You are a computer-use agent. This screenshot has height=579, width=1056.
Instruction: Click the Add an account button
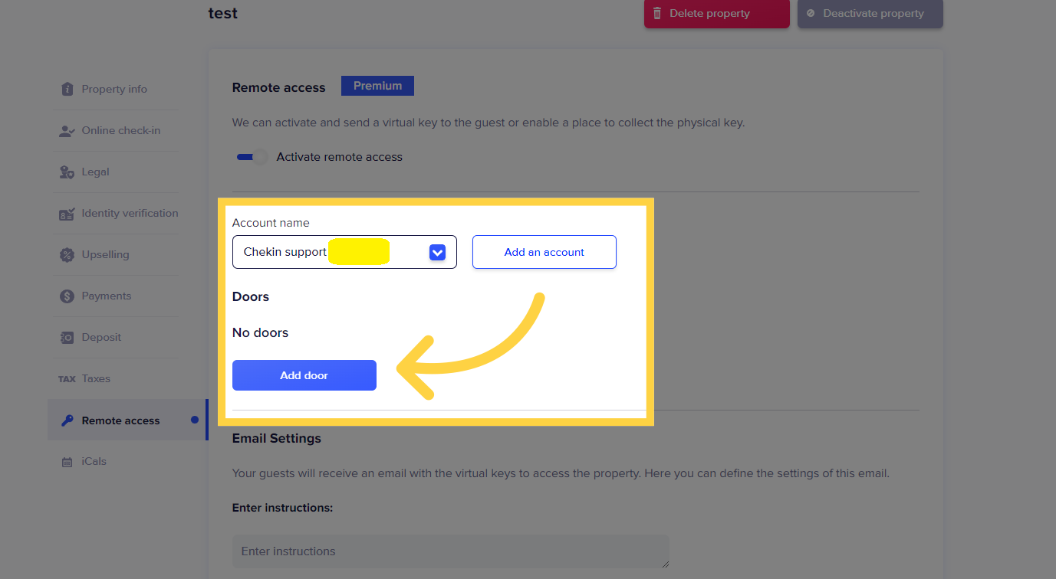(544, 252)
